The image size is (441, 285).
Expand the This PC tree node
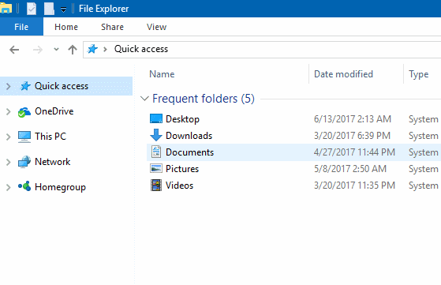click(x=8, y=137)
